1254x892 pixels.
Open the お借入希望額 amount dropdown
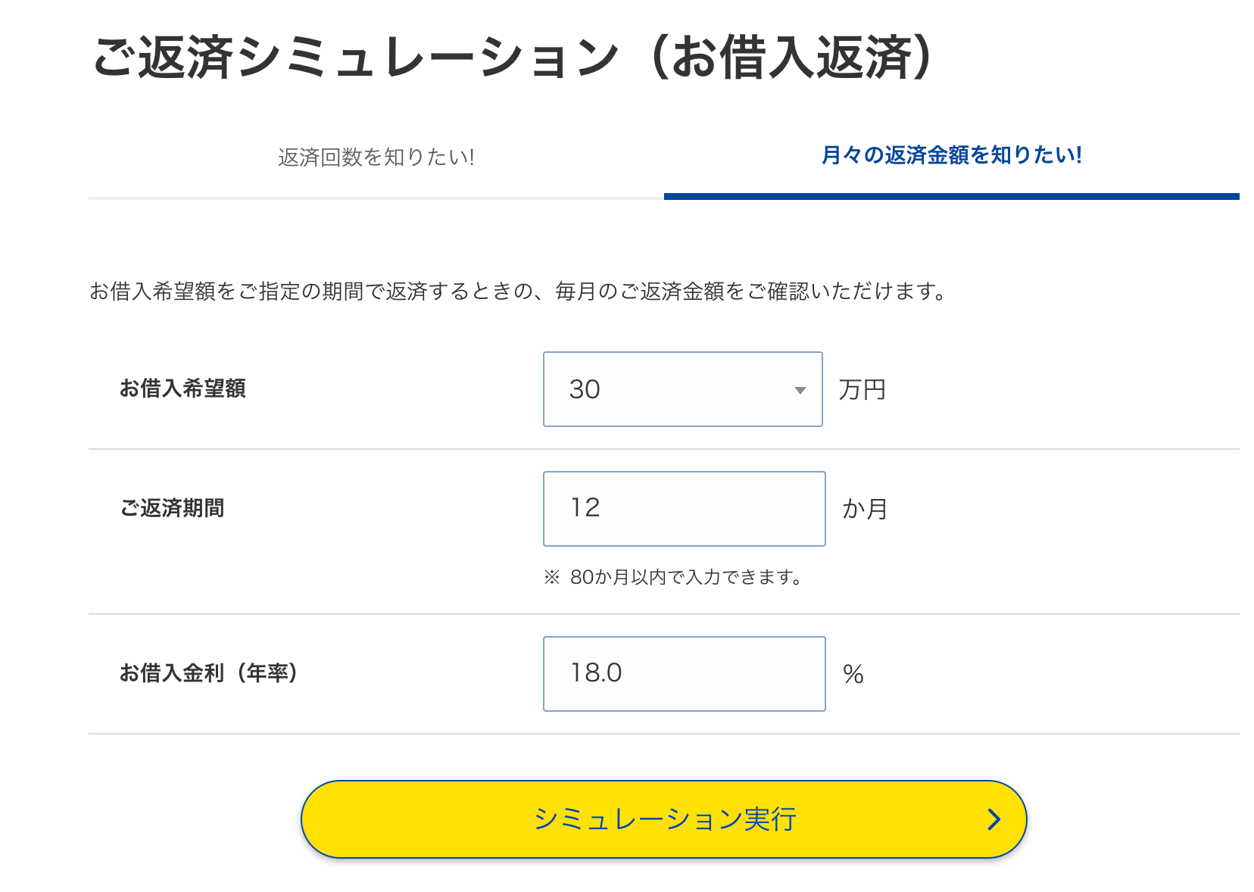click(x=682, y=389)
